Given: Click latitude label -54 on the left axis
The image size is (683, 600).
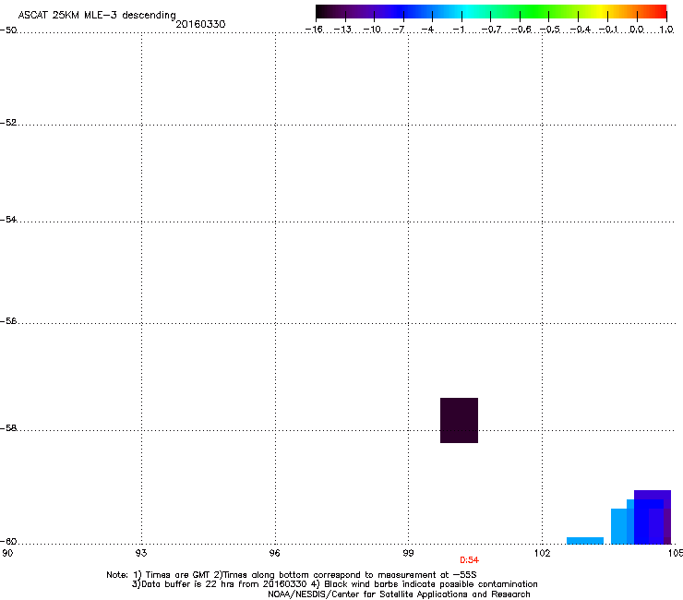Looking at the screenshot, I should coord(8,220).
